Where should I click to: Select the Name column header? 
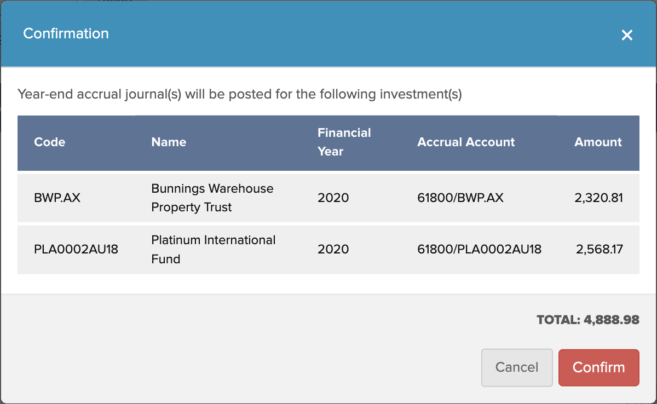169,142
